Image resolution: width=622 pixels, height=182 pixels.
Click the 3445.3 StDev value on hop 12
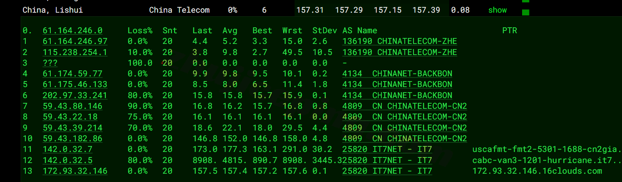327,160
